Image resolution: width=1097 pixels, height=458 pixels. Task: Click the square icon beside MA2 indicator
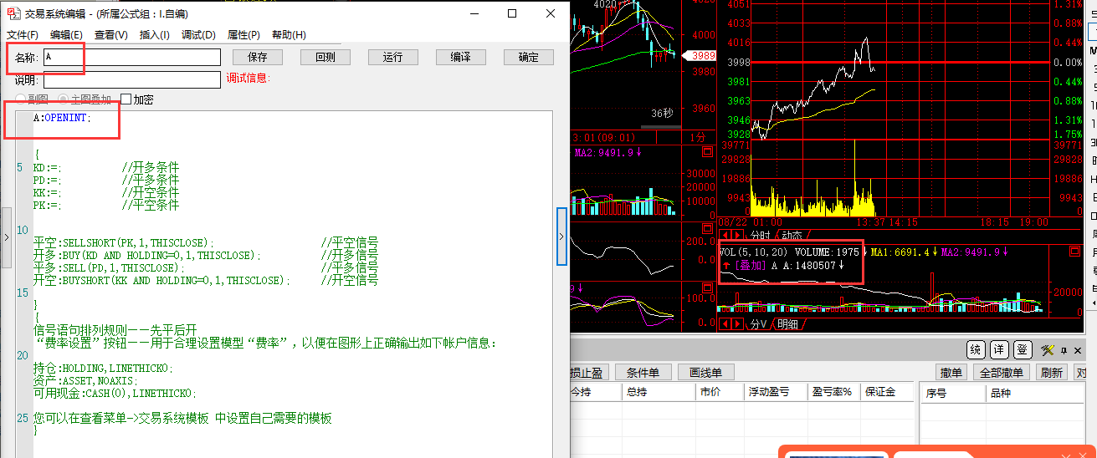pyautogui.click(x=708, y=152)
